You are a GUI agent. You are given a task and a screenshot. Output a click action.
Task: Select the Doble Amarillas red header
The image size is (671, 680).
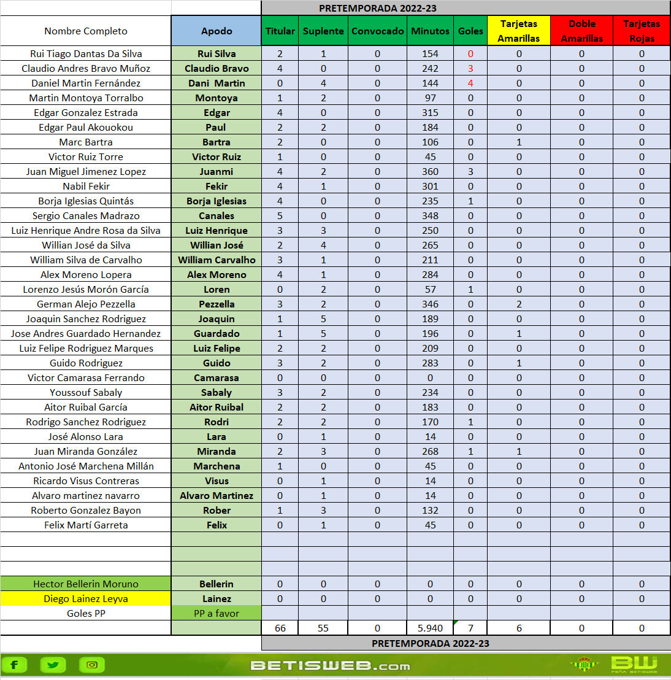coord(581,31)
